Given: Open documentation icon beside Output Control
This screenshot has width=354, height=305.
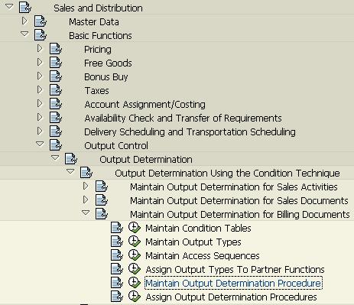Looking at the screenshot, I should pos(56,145).
